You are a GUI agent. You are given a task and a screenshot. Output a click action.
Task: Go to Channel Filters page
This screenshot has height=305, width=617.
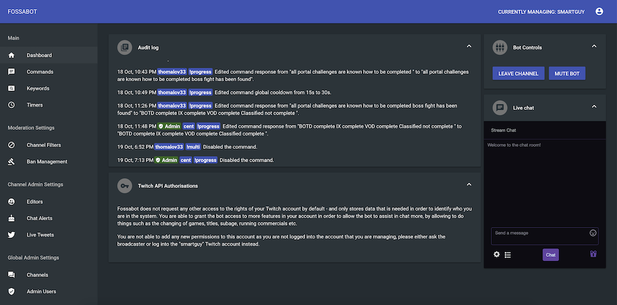tap(43, 145)
